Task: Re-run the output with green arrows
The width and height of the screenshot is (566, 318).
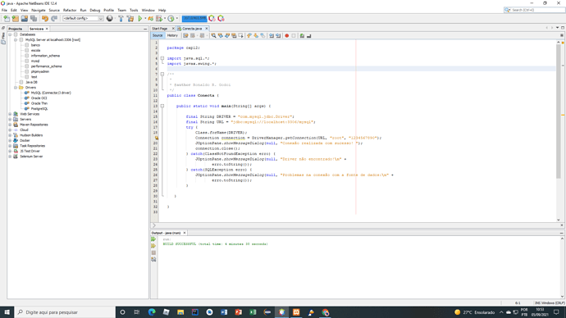Action: tap(153, 239)
